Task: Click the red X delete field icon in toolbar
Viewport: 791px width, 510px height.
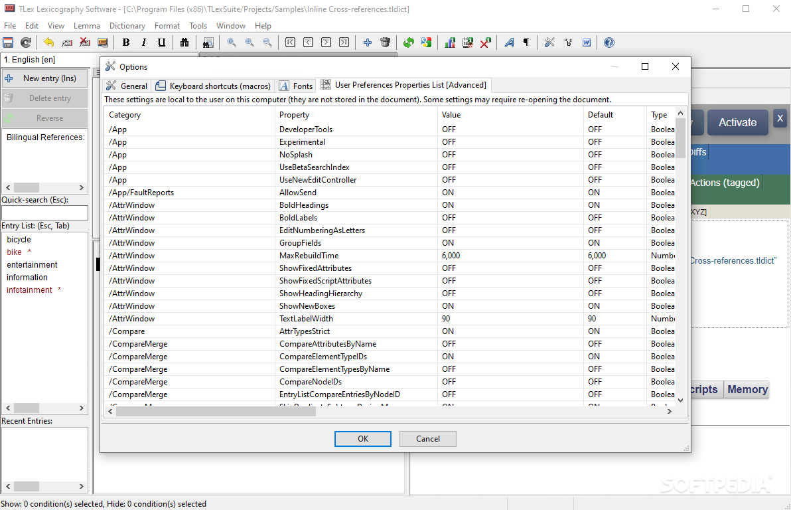Action: 85,43
